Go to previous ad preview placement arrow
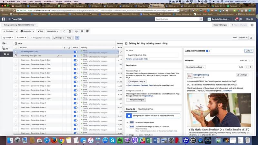Viewport: 258px width, 145px height. tap(247, 67)
